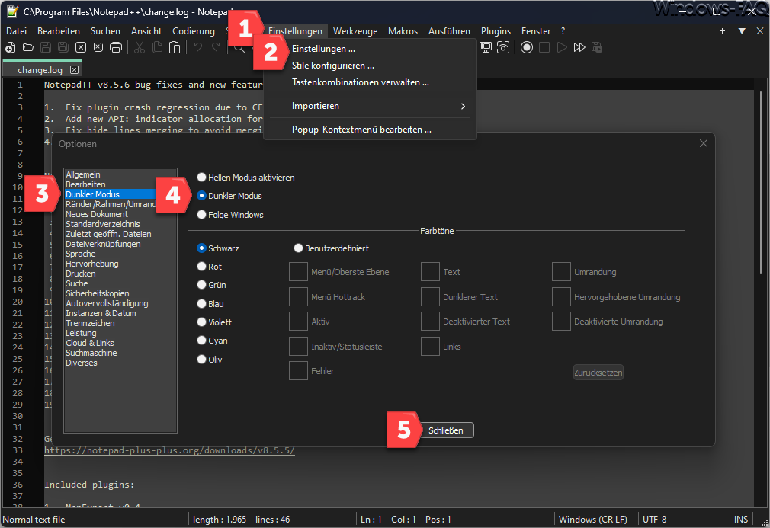
Task: Open the Plugins menu
Action: pos(496,31)
